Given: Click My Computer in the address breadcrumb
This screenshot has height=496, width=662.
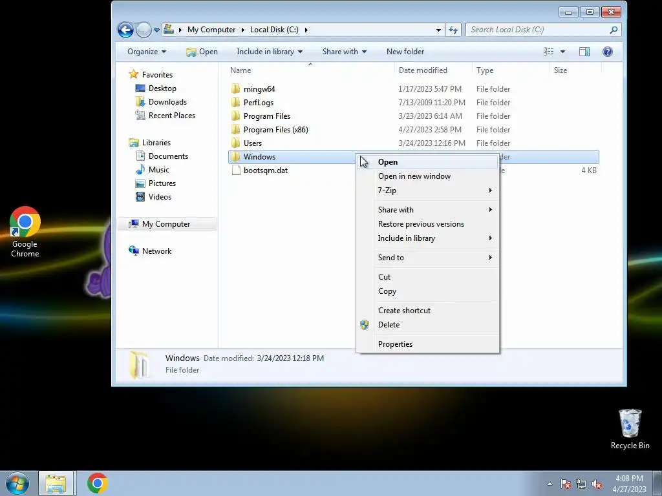Looking at the screenshot, I should pyautogui.click(x=211, y=30).
